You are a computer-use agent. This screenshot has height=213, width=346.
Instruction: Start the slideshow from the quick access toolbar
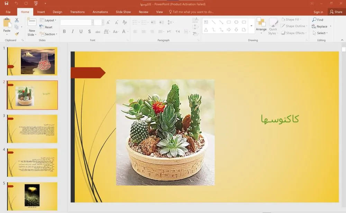click(x=36, y=3)
